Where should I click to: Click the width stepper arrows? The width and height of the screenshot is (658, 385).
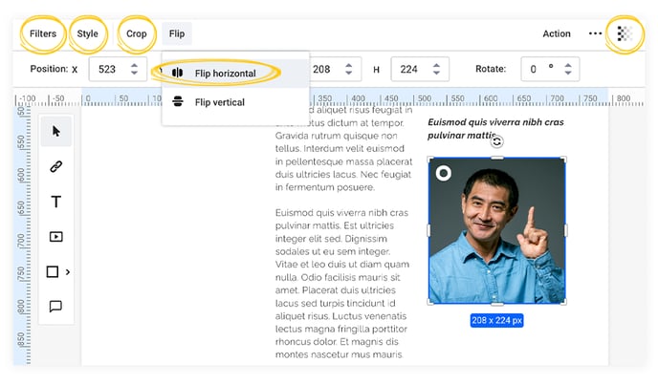[349, 69]
